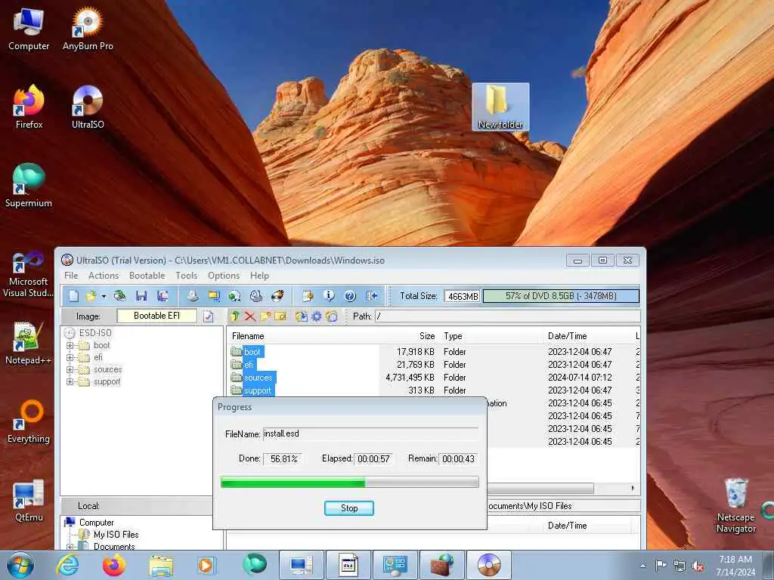The height and width of the screenshot is (580, 774).
Task: Click the Open CD/DVD icon with green arrow
Action: [119, 296]
